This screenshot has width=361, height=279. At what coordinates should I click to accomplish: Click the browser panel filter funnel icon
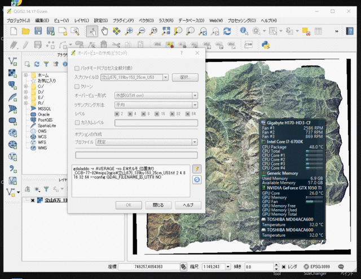click(x=46, y=64)
